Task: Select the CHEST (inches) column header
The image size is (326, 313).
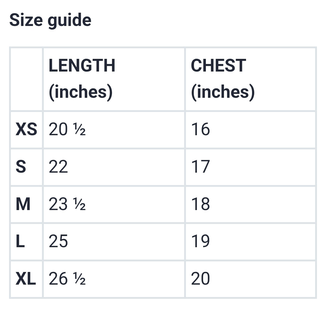Action: pos(222,78)
